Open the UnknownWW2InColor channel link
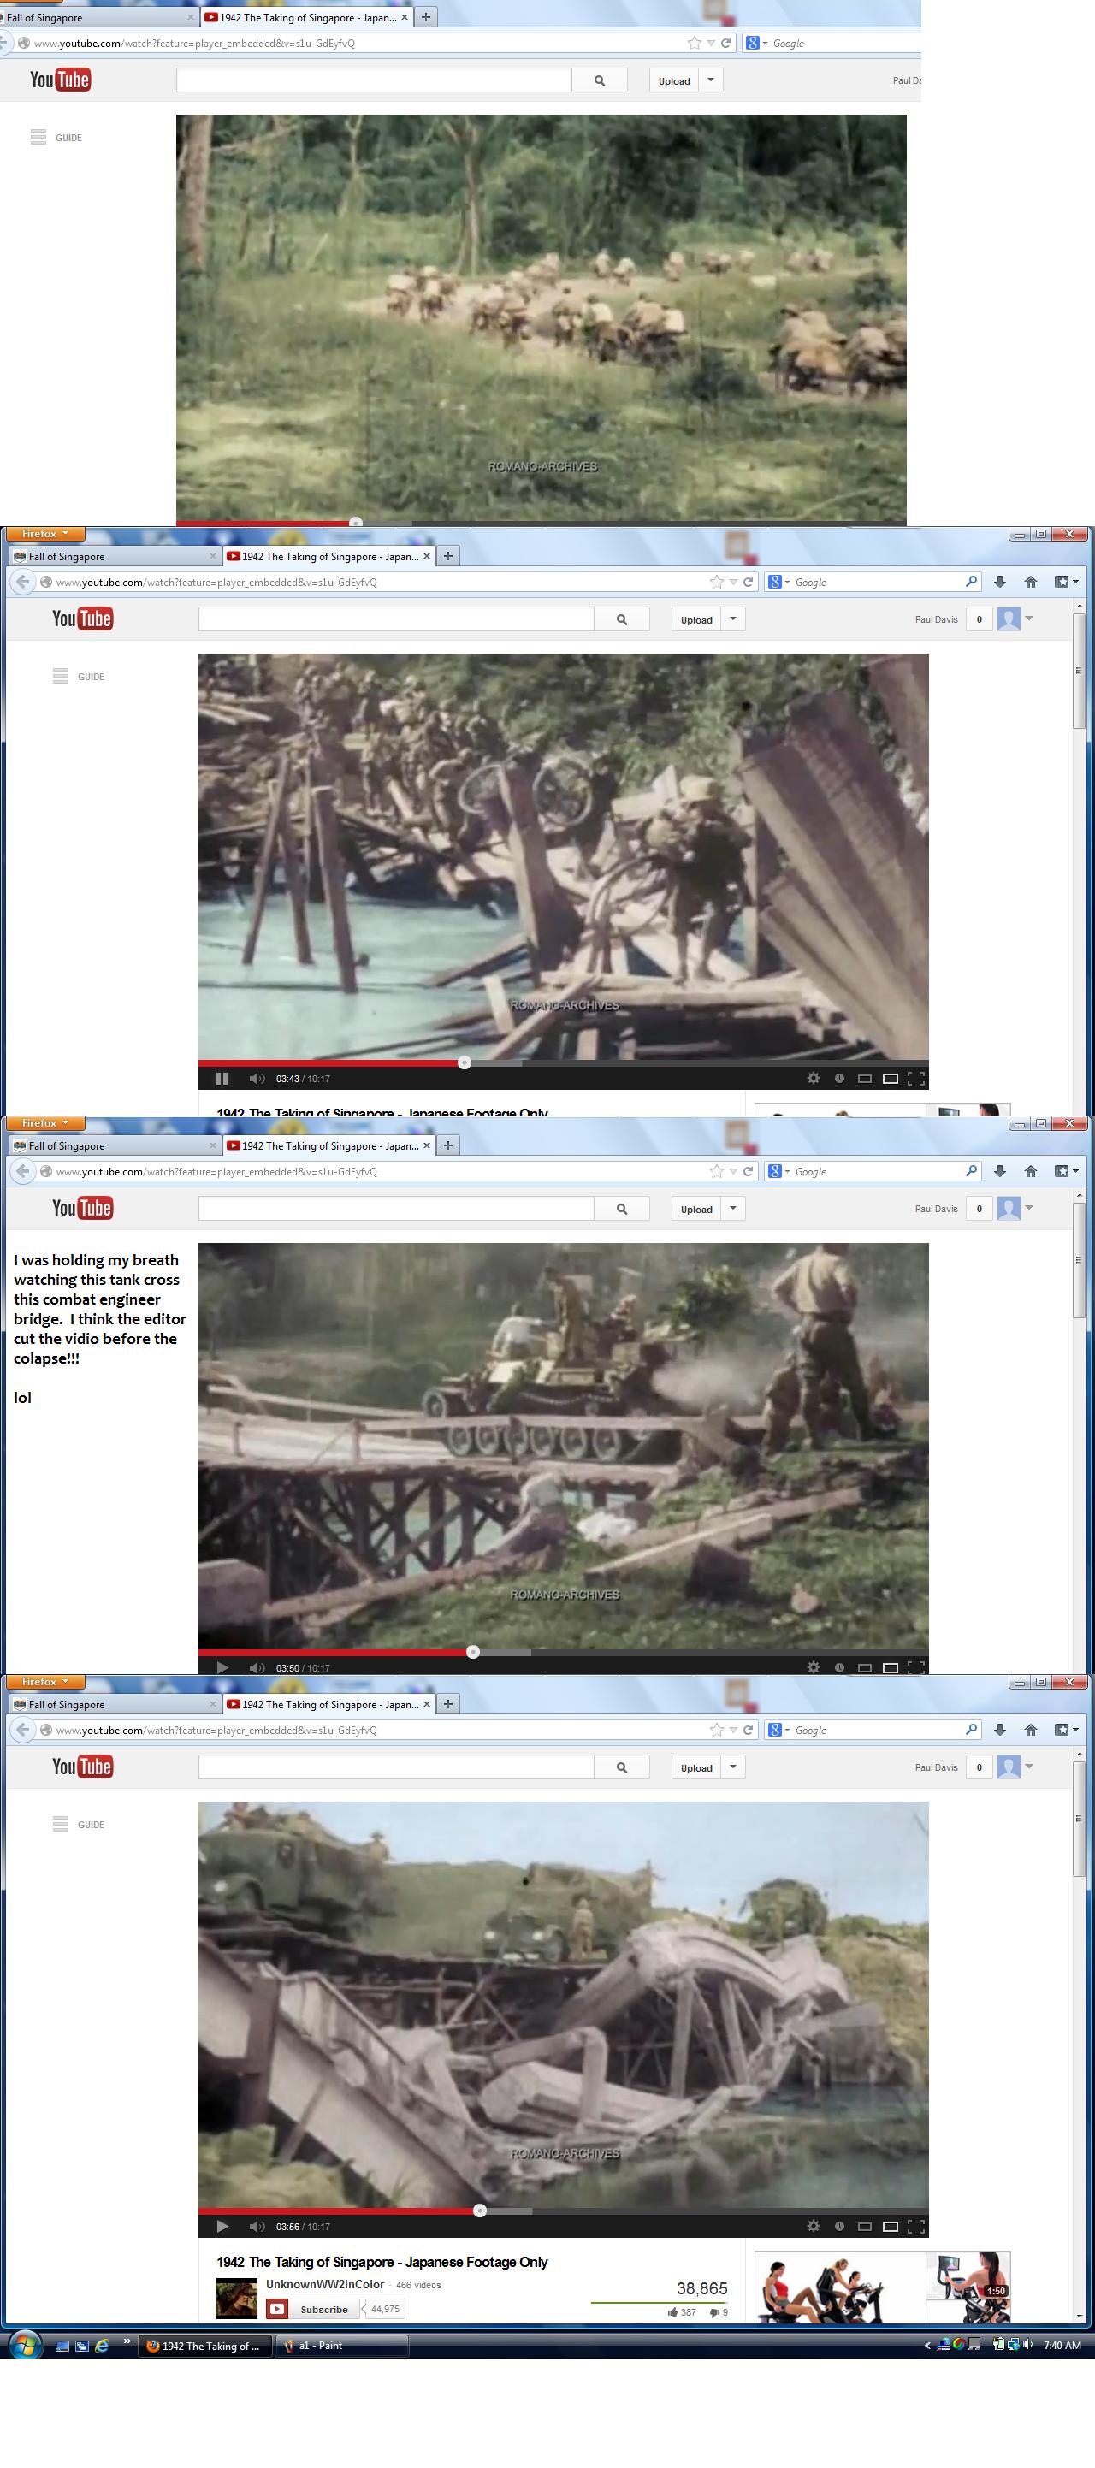Image resolution: width=1095 pixels, height=2468 pixels. point(325,2284)
